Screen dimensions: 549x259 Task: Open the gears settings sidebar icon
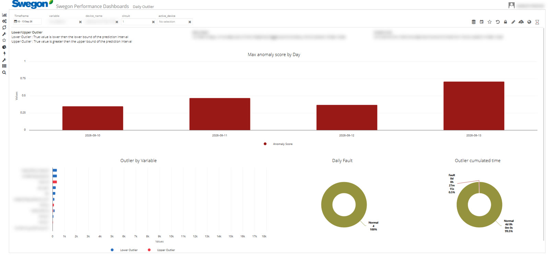tap(4, 21)
